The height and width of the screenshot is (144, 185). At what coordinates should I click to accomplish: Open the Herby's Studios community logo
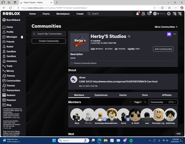coord(80,42)
